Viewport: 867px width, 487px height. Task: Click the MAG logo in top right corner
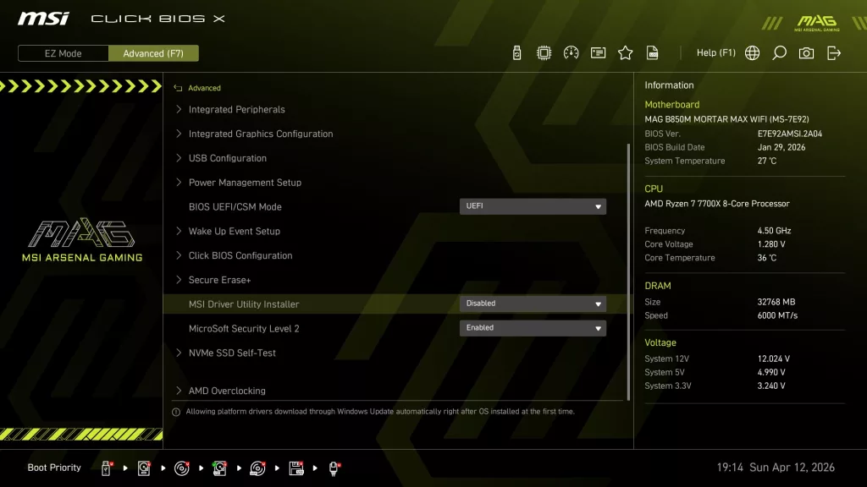pos(817,23)
